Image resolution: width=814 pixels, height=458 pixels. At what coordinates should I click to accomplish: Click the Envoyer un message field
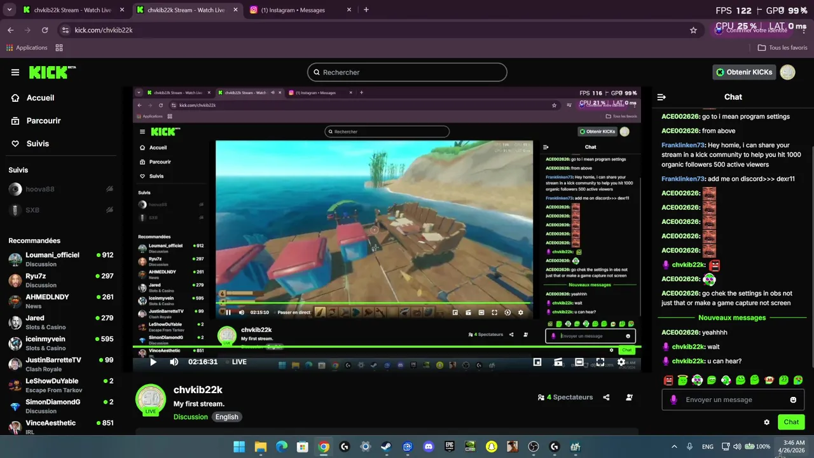(733, 400)
